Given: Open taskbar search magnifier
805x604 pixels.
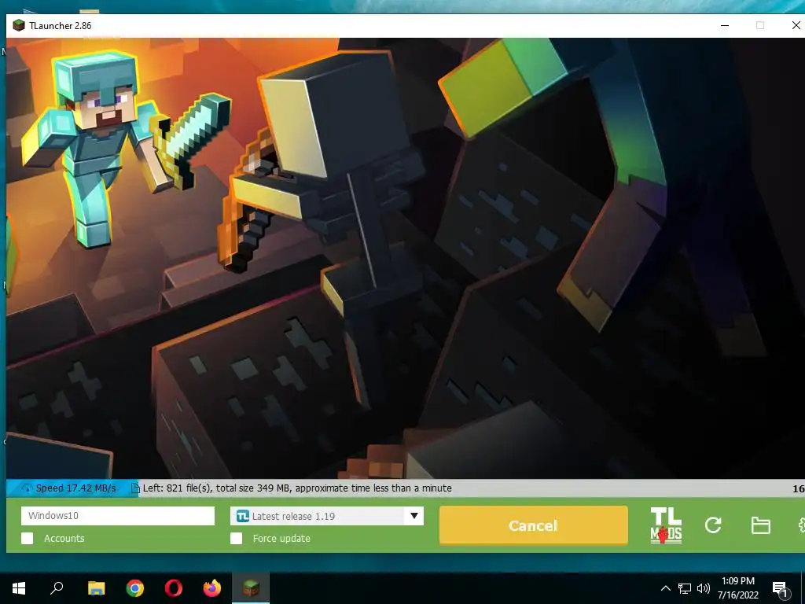Looking at the screenshot, I should coord(57,587).
